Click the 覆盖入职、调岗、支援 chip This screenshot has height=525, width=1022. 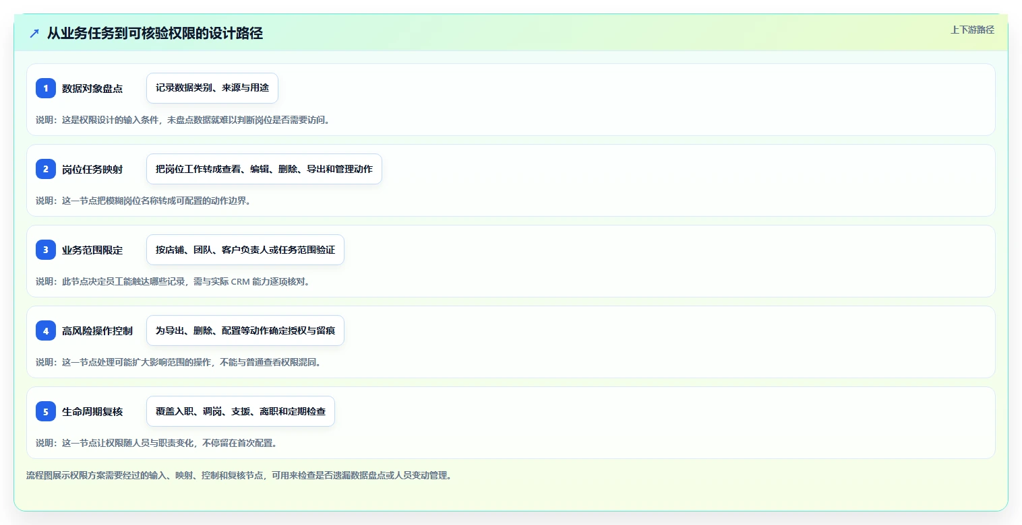tap(241, 411)
